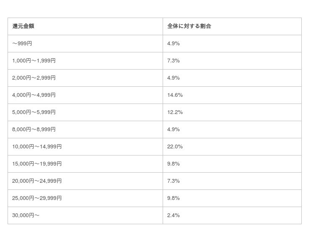Click the 全体に対する割合 column header

(x=189, y=26)
